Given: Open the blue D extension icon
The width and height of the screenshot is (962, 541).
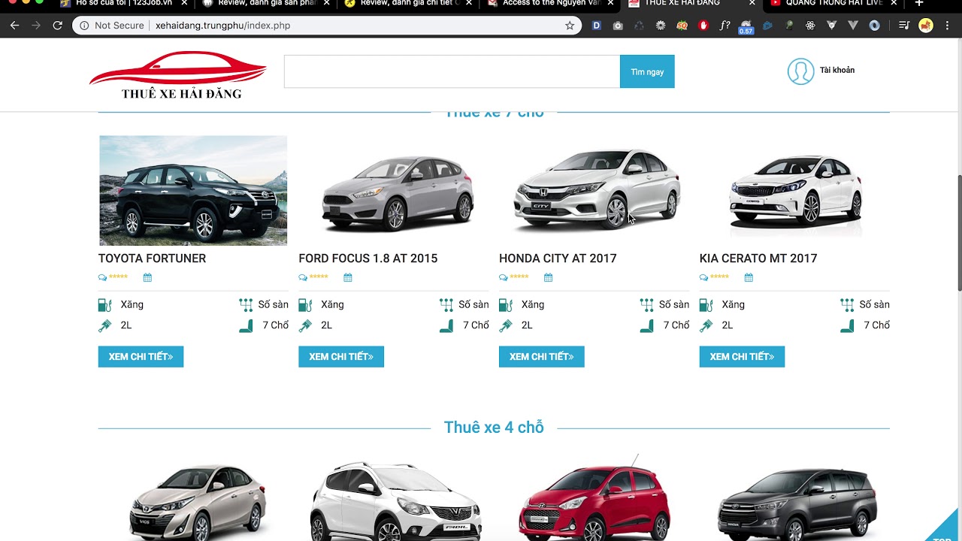Looking at the screenshot, I should point(597,26).
